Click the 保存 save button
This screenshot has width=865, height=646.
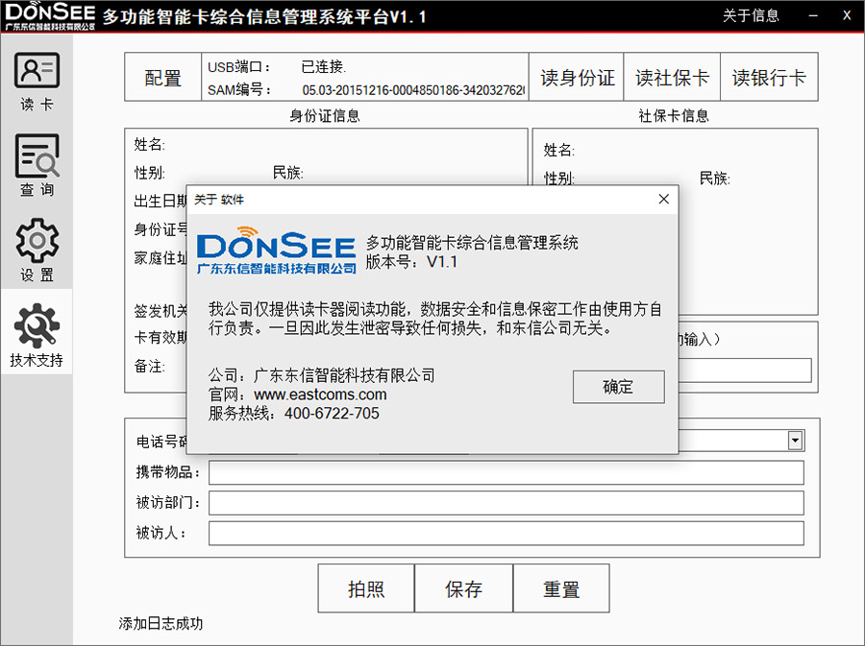click(464, 587)
